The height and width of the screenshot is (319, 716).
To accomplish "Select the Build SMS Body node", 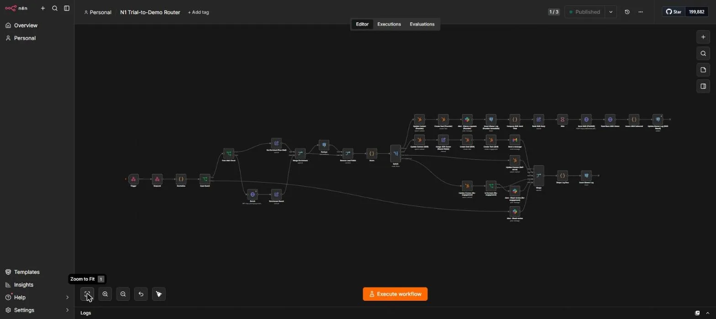I will [x=538, y=120].
